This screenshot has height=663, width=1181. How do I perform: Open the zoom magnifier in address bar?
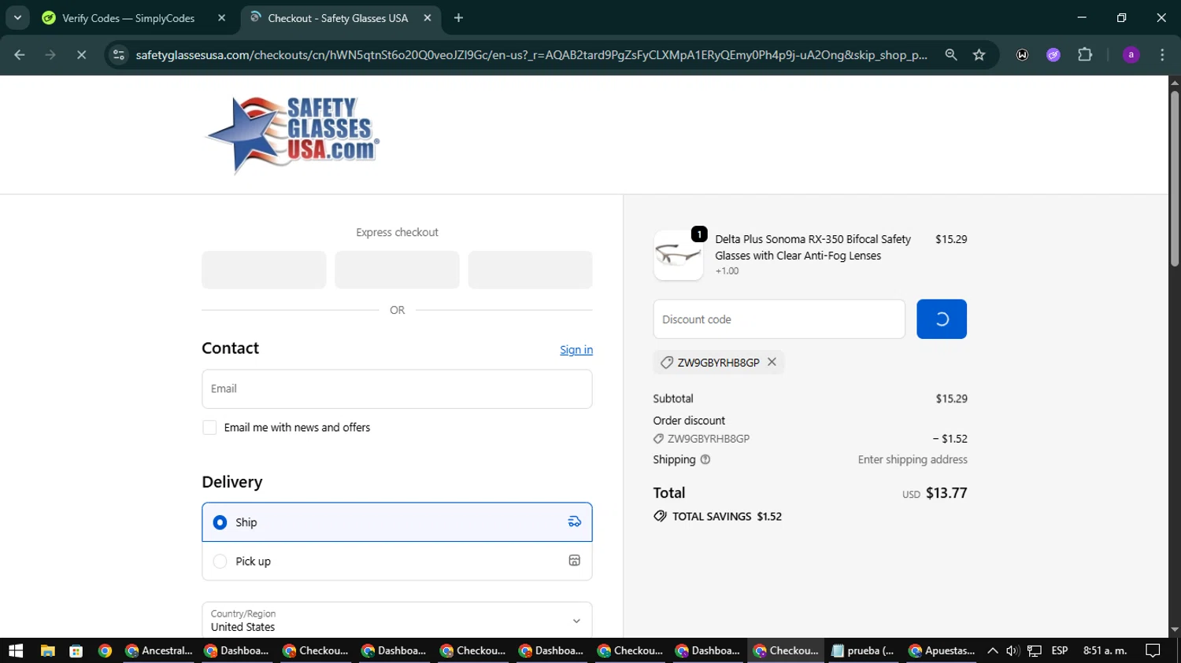click(951, 55)
